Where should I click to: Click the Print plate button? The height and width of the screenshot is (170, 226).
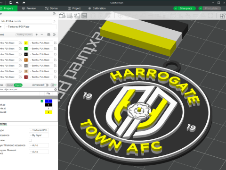click(x=211, y=8)
